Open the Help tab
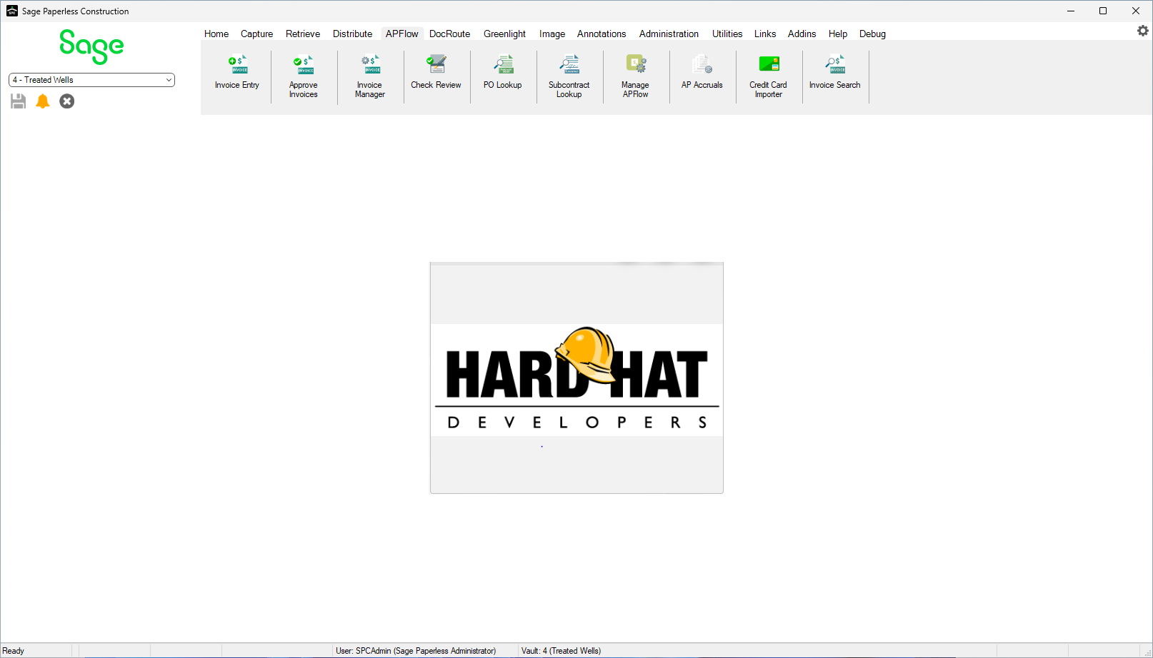Viewport: 1153px width, 658px height. [838, 34]
